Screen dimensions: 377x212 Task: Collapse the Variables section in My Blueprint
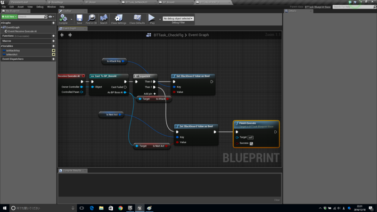click(2, 46)
